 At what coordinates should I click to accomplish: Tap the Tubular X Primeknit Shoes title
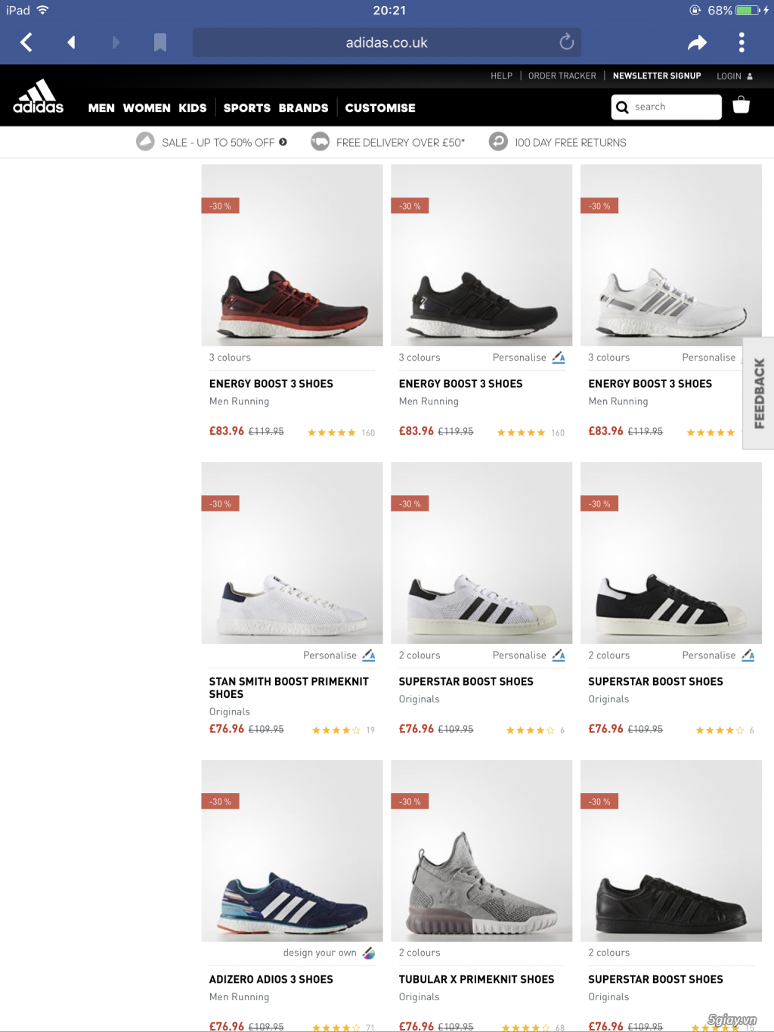coord(476,979)
